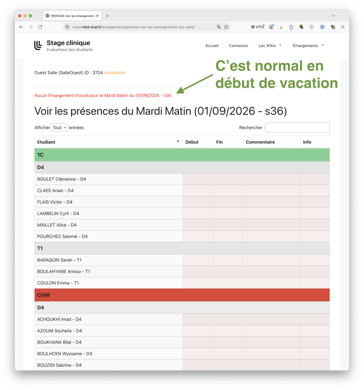Reload the page with refresh icon
Screen dimensions: 364x390
tap(40, 27)
